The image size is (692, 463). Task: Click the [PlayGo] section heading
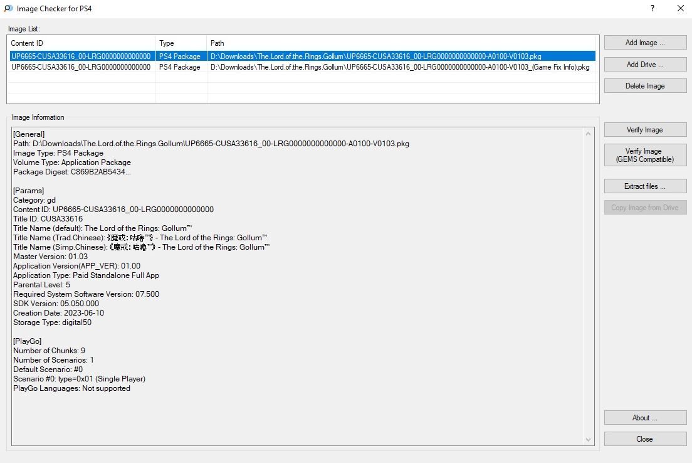[28, 341]
